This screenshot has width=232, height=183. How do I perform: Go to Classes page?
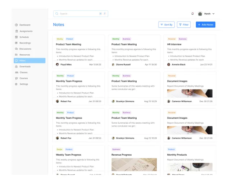pos(24,73)
